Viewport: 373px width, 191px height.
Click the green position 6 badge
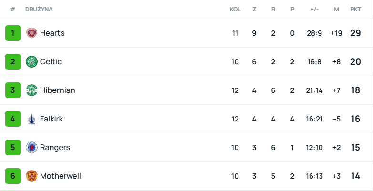click(x=13, y=176)
